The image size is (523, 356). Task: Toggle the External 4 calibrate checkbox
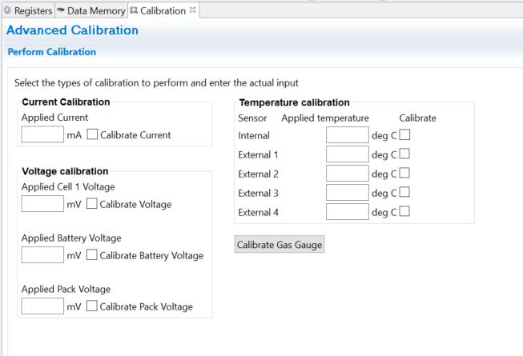click(404, 212)
